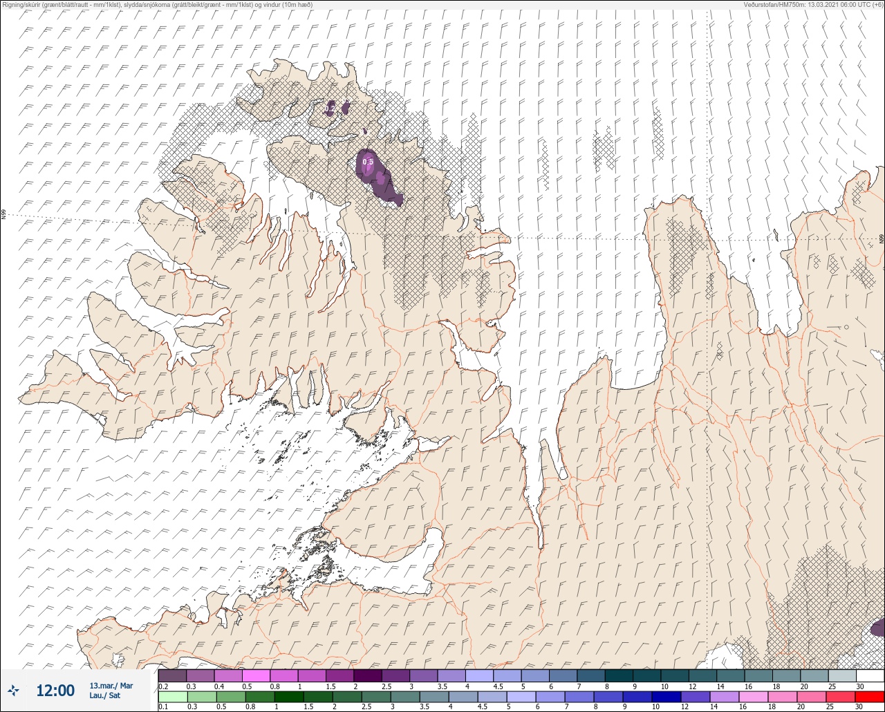This screenshot has height=712, width=885.
Task: Pick the top-row legend swatch labeled 0.2
Action: click(172, 675)
